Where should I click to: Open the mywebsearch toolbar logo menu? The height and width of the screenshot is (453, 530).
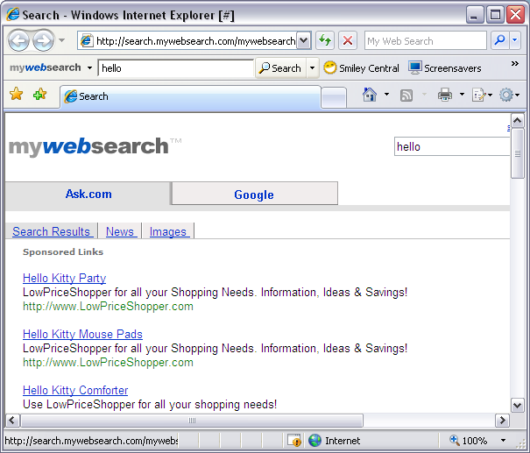pyautogui.click(x=51, y=67)
